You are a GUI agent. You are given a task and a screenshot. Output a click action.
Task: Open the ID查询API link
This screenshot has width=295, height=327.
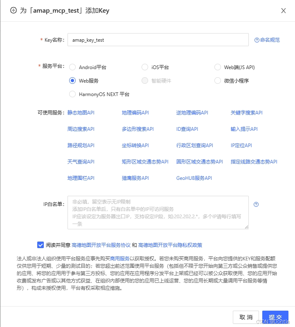(x=187, y=129)
